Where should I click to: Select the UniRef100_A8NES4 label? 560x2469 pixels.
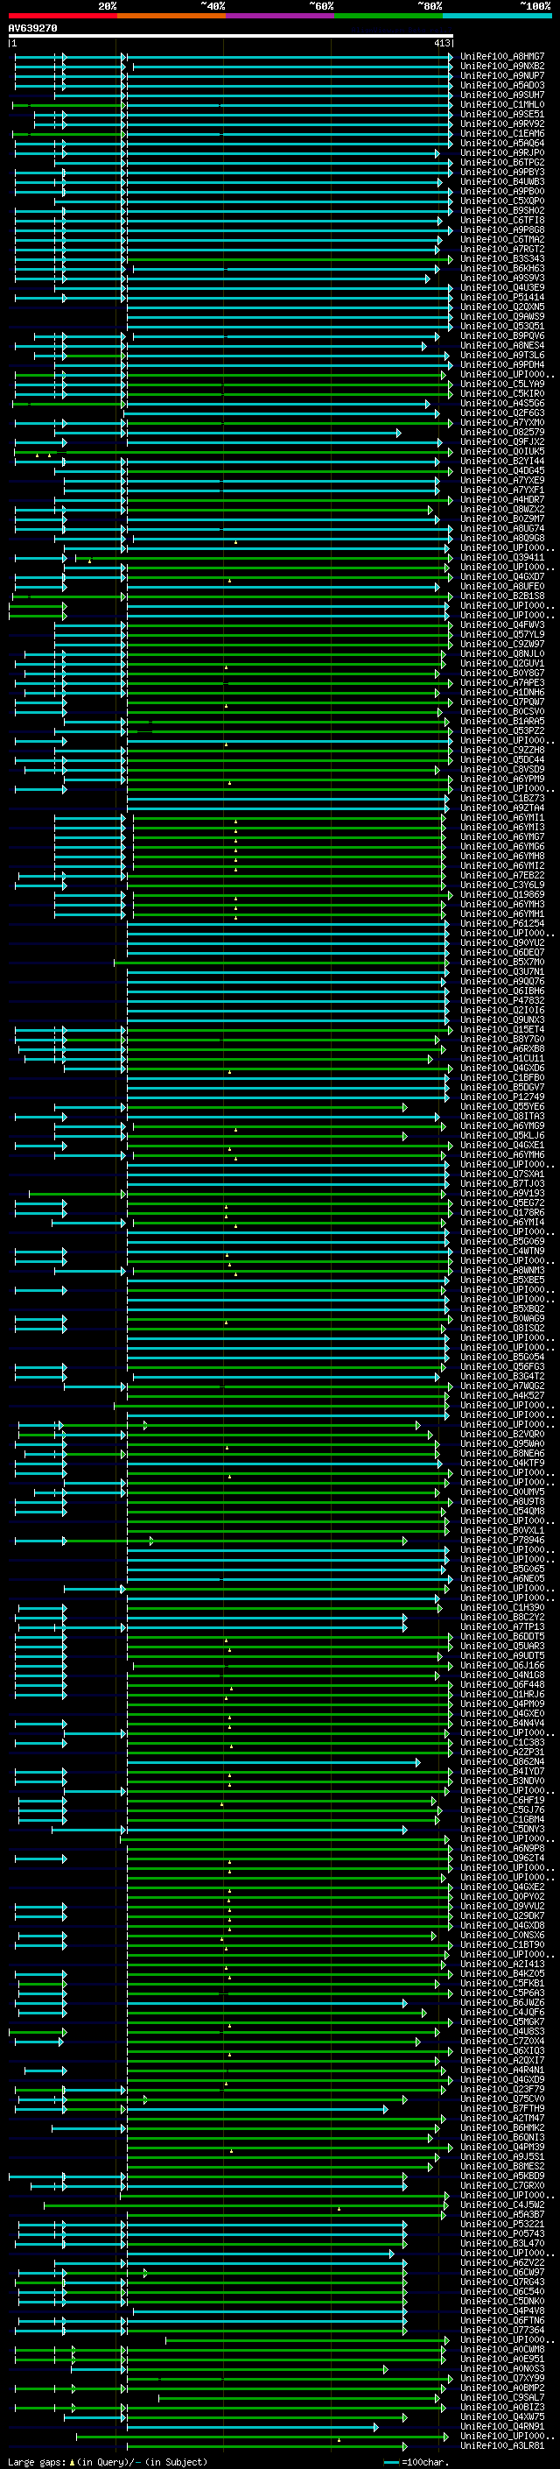(x=502, y=345)
